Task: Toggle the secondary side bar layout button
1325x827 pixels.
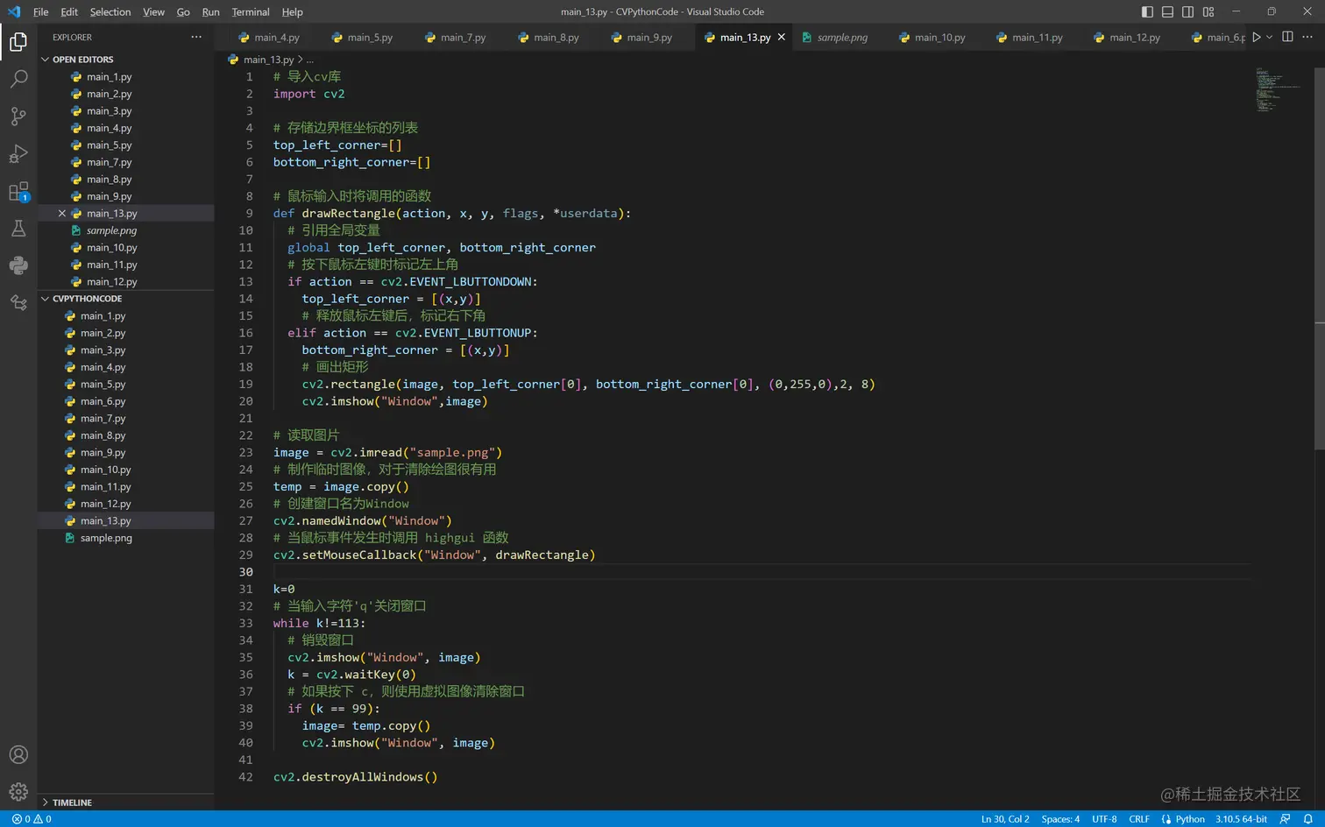Action: point(1187,11)
